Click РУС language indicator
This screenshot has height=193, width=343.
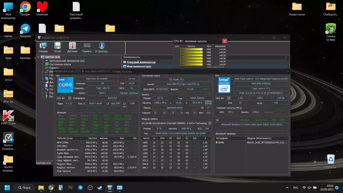[296, 188]
